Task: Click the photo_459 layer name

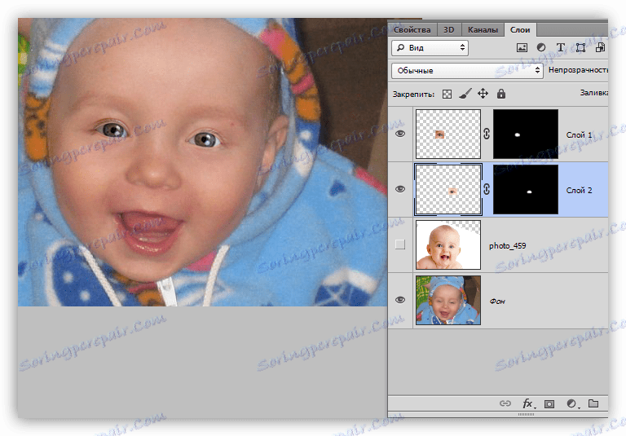Action: coord(508,246)
